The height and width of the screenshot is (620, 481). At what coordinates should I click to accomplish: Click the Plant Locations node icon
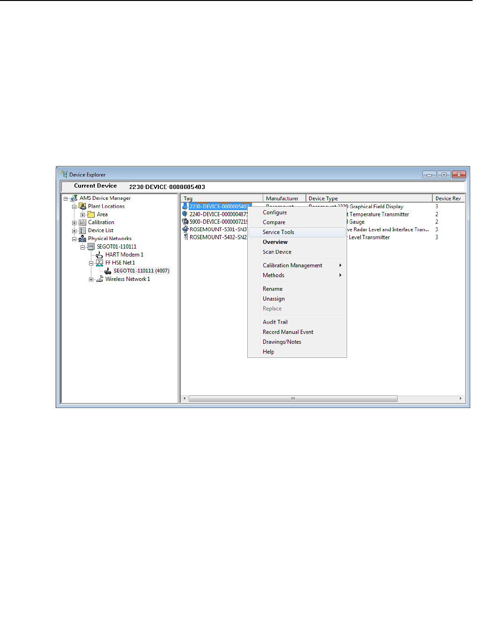(x=82, y=206)
